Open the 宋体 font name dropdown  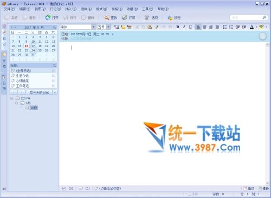point(93,27)
